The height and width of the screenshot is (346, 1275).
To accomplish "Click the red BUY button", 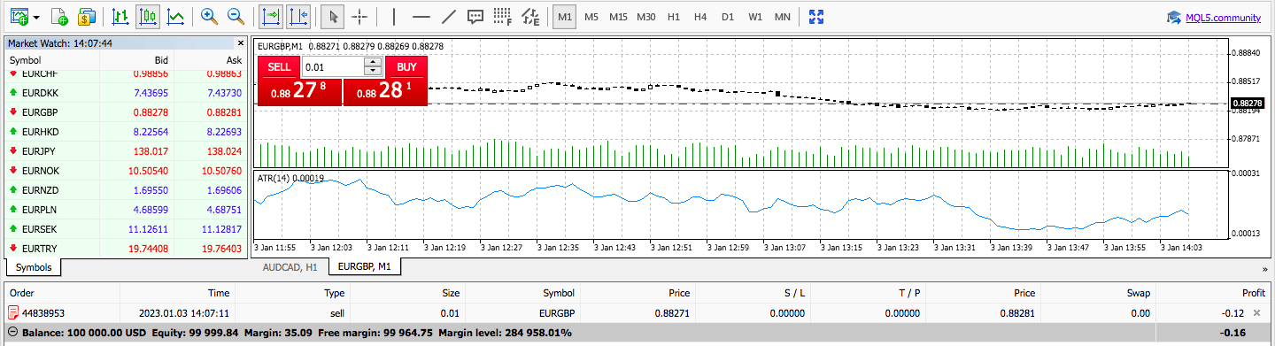I will point(406,66).
